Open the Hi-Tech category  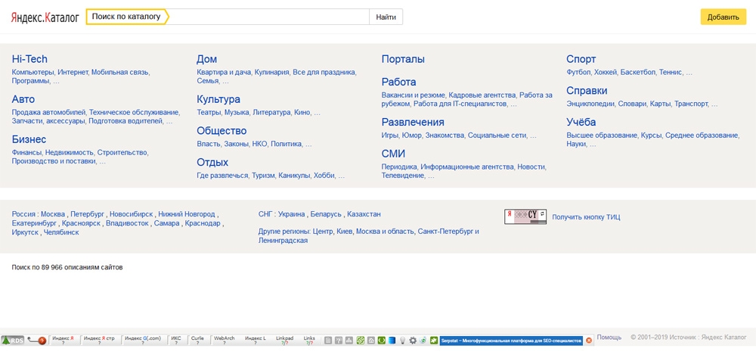point(29,59)
